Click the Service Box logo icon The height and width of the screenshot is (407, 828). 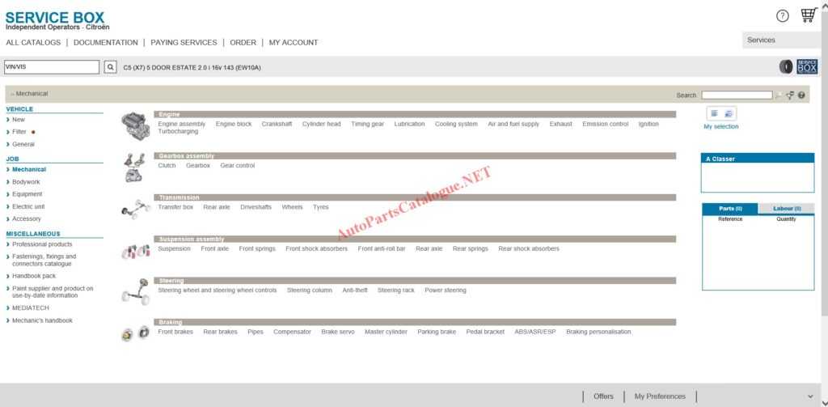coord(807,67)
